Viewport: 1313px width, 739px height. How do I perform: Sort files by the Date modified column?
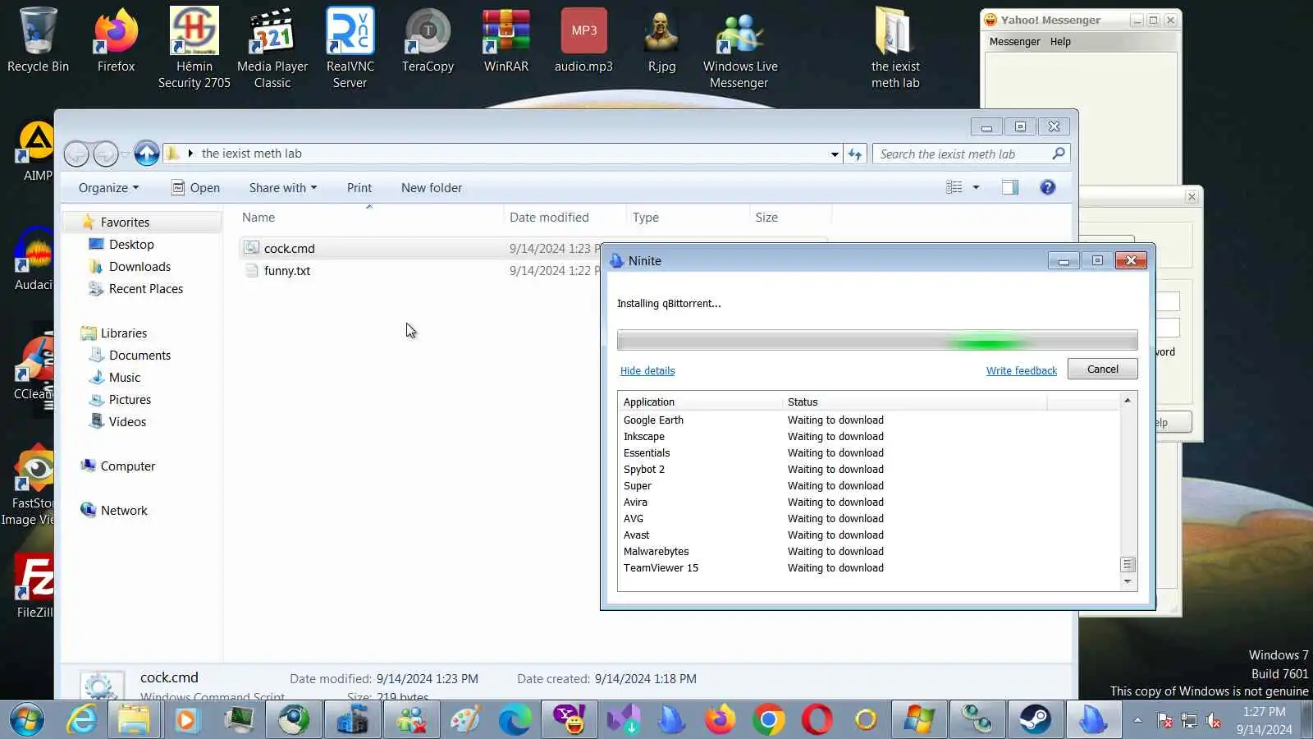565,217
